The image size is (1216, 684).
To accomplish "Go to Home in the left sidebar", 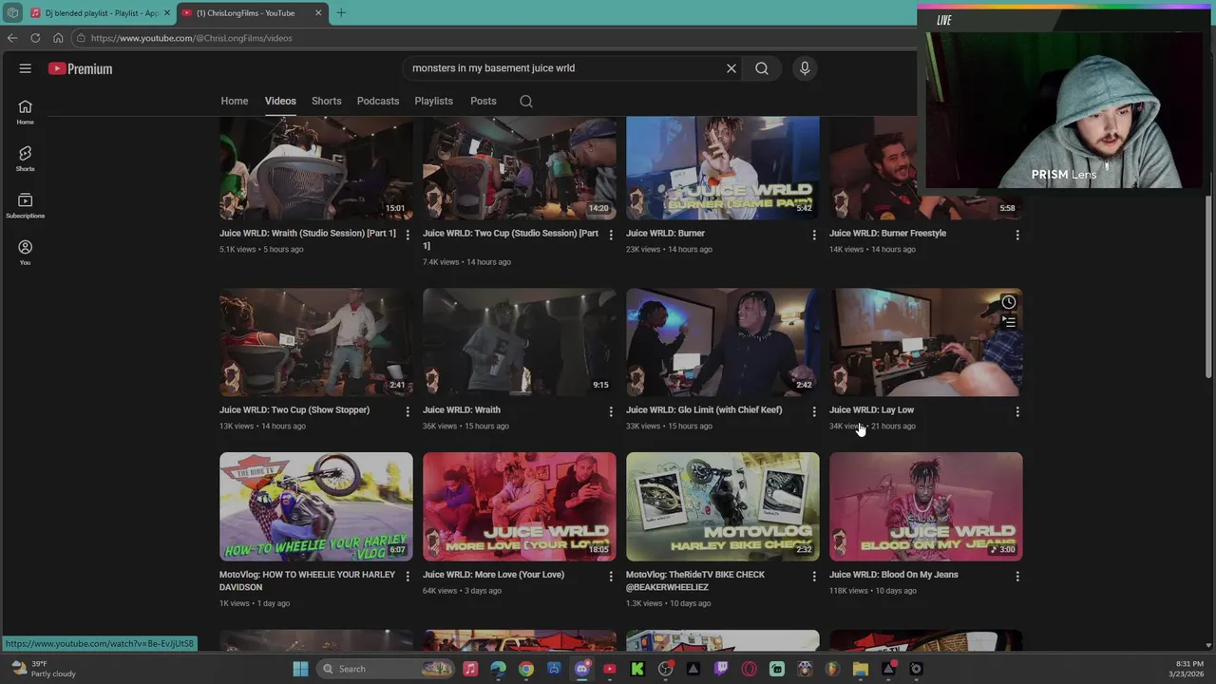I will pyautogui.click(x=25, y=112).
